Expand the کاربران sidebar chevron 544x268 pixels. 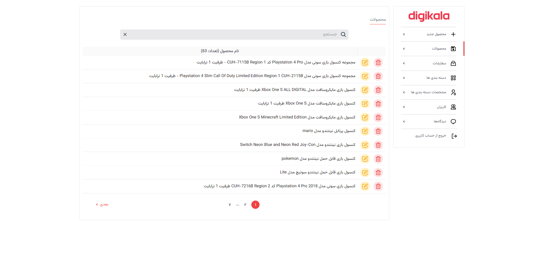click(x=404, y=107)
